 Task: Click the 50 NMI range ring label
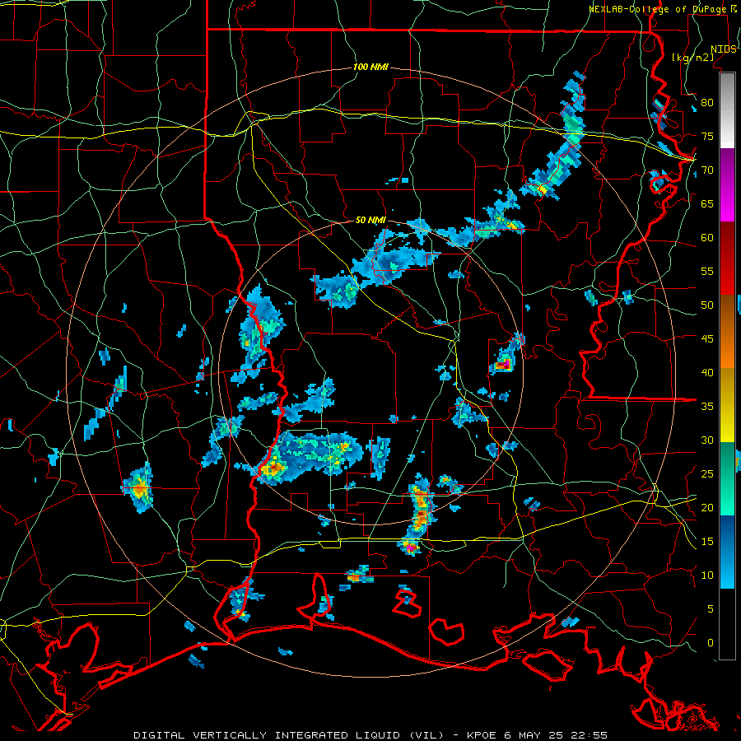pyautogui.click(x=370, y=220)
